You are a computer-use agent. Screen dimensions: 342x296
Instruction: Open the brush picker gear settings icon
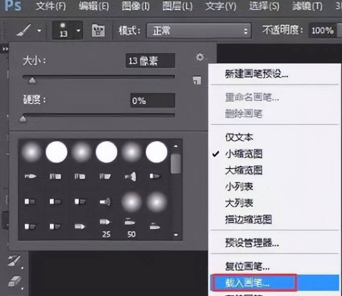[x=200, y=57]
